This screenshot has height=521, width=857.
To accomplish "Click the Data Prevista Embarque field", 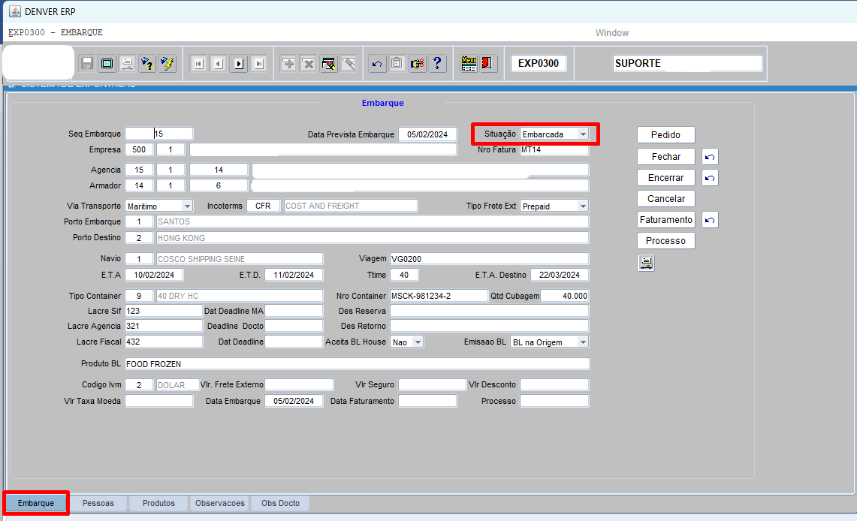I will [x=427, y=134].
